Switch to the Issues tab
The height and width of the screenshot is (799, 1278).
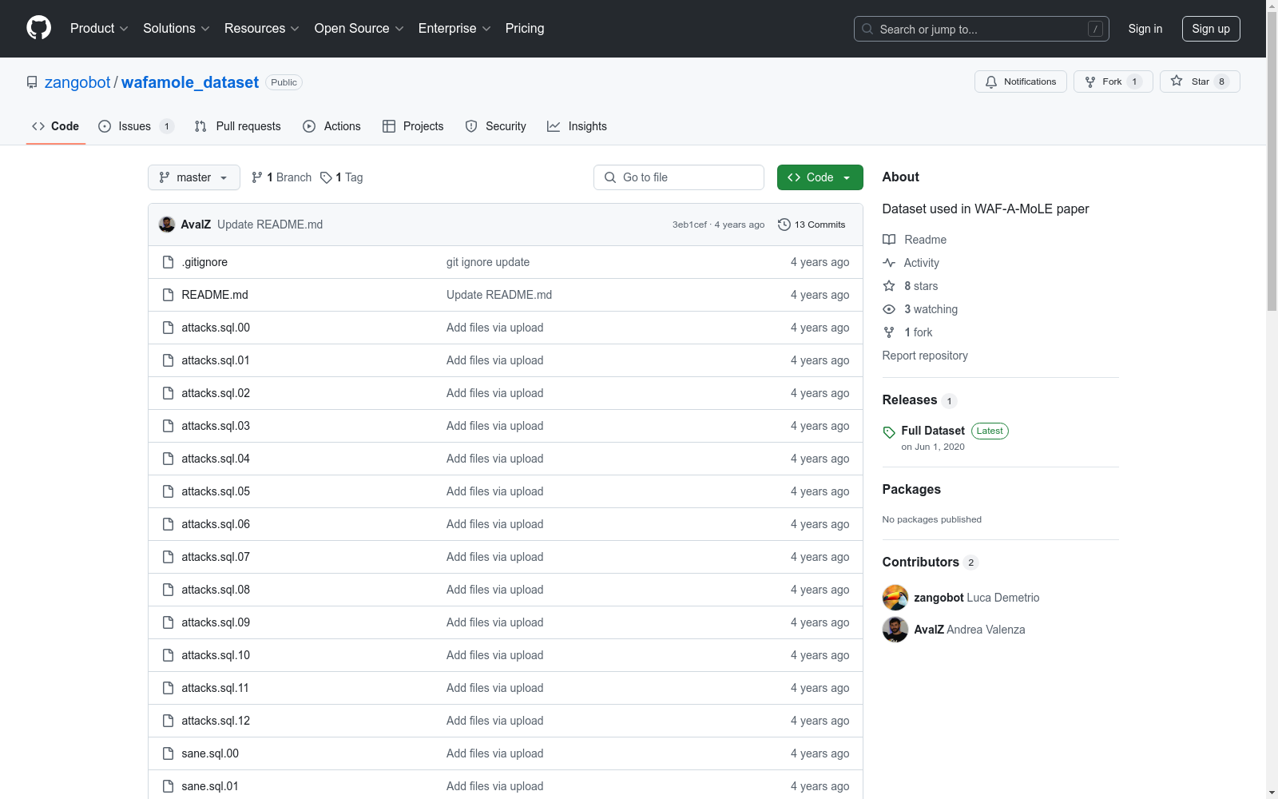tap(136, 126)
